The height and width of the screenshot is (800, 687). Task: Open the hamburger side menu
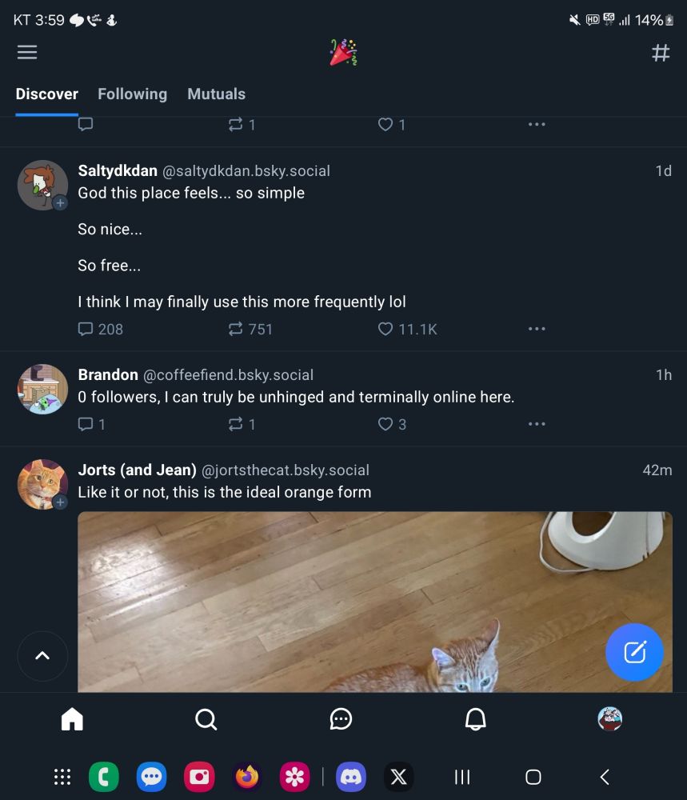27,53
